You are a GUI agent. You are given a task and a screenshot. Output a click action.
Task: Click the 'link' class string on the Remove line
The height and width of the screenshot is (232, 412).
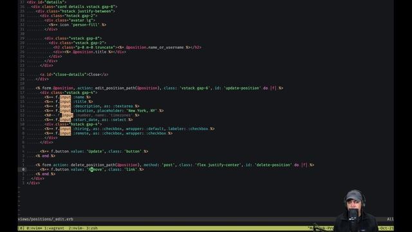[x=131, y=169]
